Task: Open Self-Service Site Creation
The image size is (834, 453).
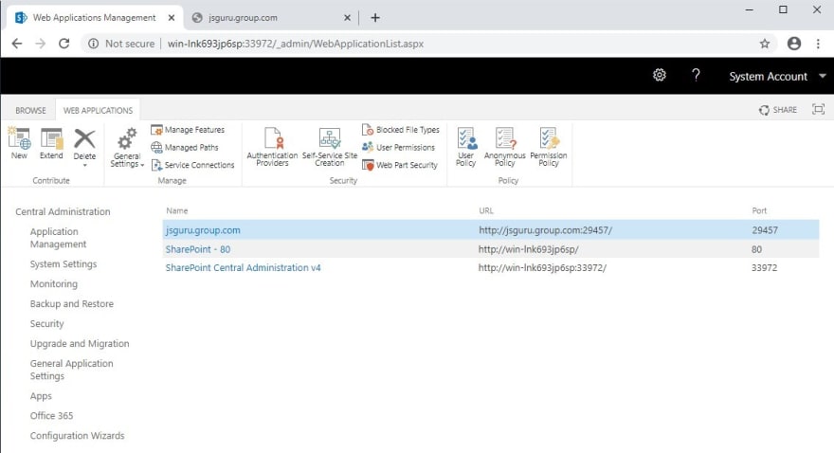Action: (x=330, y=147)
